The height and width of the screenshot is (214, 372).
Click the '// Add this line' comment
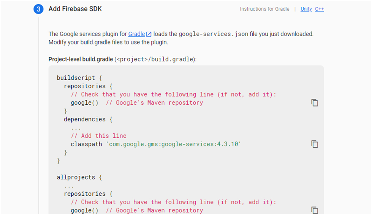point(99,136)
